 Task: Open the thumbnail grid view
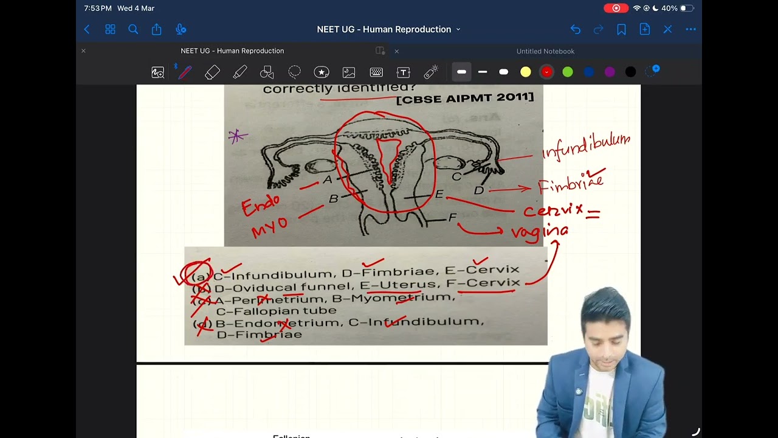pyautogui.click(x=110, y=29)
